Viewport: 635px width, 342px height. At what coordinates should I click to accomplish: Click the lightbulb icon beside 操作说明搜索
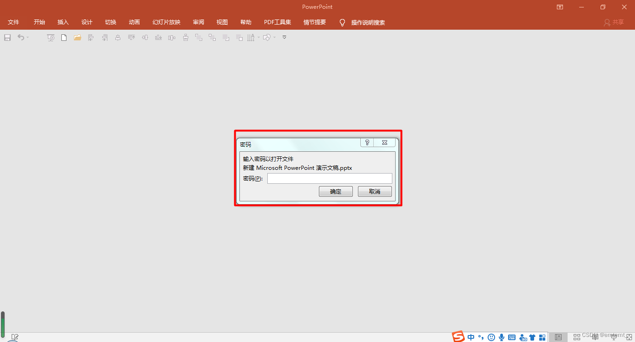[343, 22]
